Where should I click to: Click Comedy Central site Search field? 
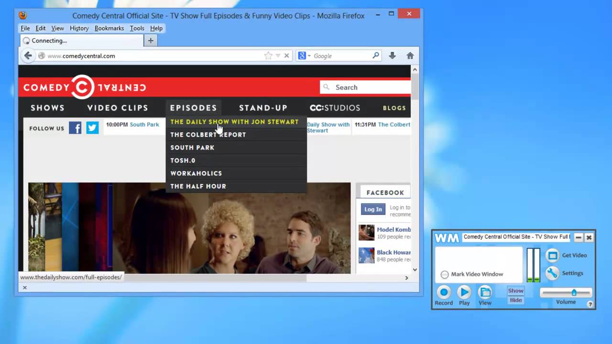click(x=365, y=87)
